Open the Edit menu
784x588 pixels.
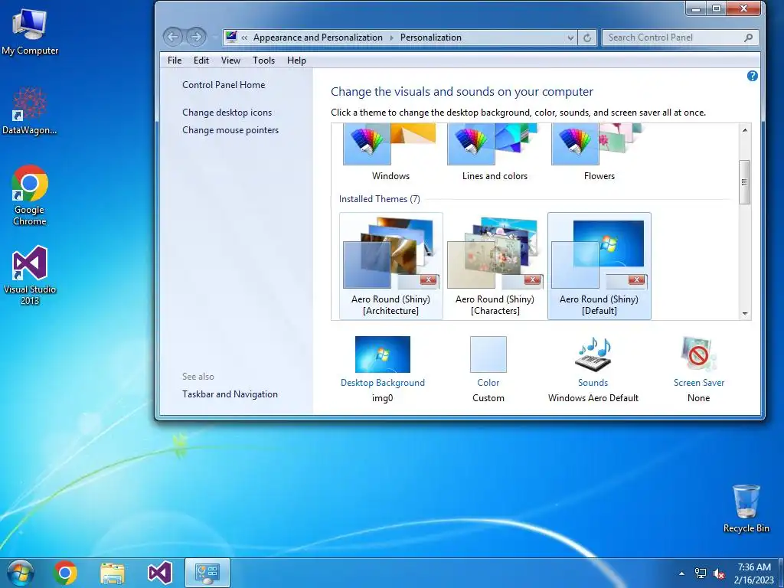(x=201, y=60)
